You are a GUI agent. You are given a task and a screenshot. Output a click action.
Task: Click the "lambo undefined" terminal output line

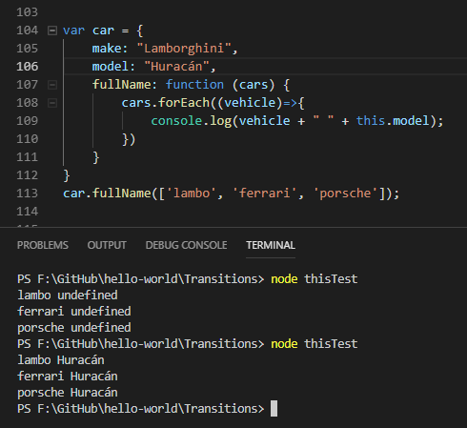pyautogui.click(x=68, y=296)
